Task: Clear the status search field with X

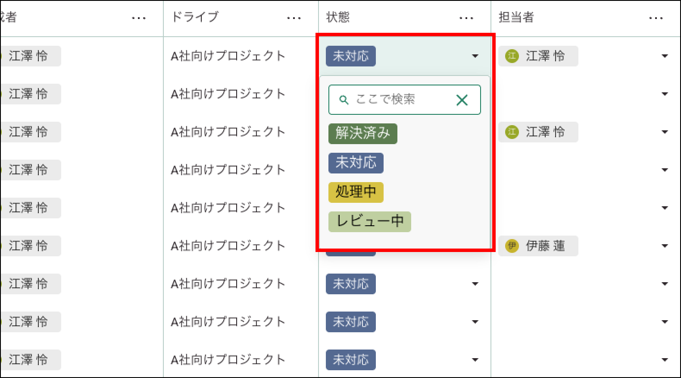Action: click(x=462, y=100)
